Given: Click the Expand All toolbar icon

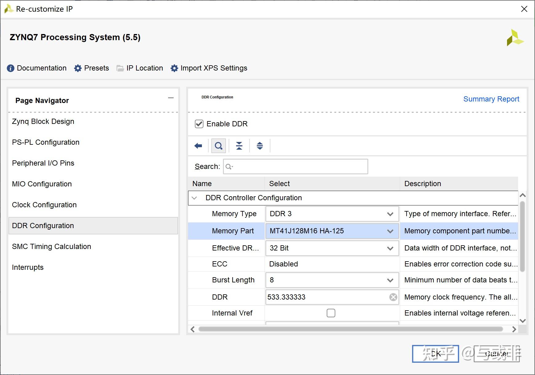Looking at the screenshot, I should coord(260,146).
